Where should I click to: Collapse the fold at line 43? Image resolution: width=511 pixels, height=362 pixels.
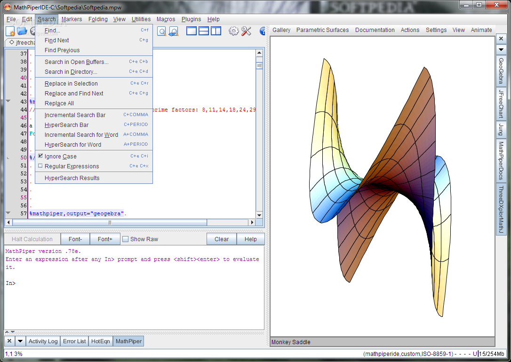point(8,101)
